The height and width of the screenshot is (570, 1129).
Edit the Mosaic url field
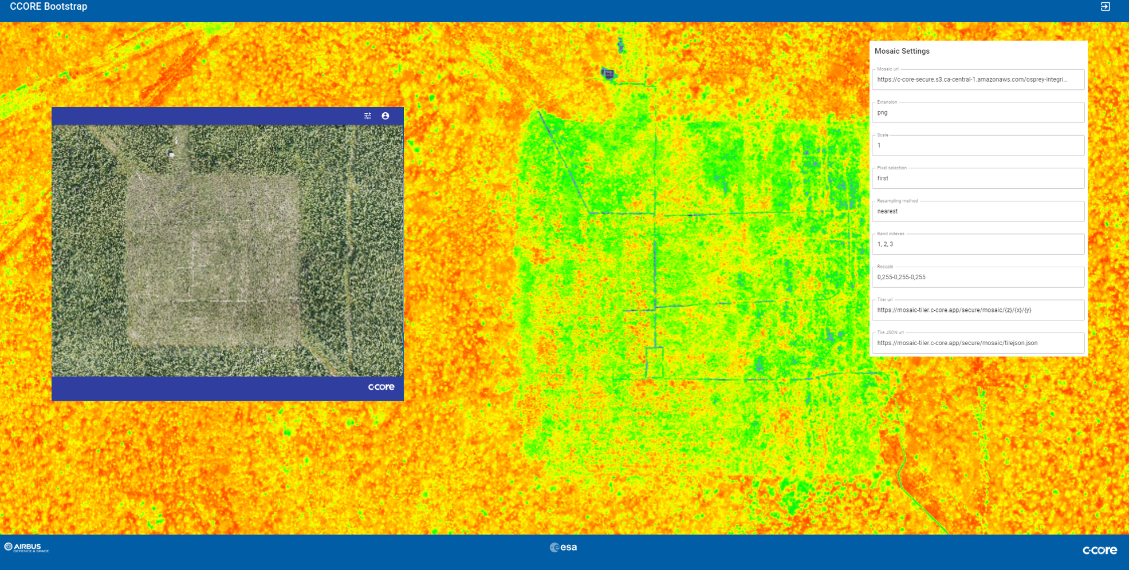(978, 80)
